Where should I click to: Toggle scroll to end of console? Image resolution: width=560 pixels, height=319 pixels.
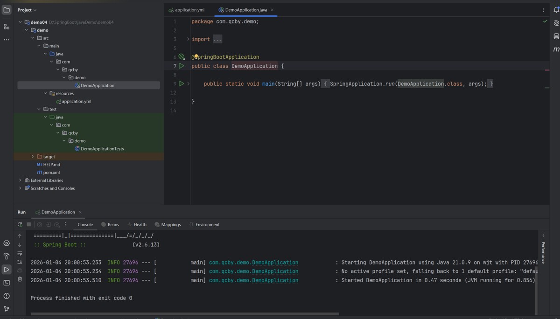click(x=20, y=262)
